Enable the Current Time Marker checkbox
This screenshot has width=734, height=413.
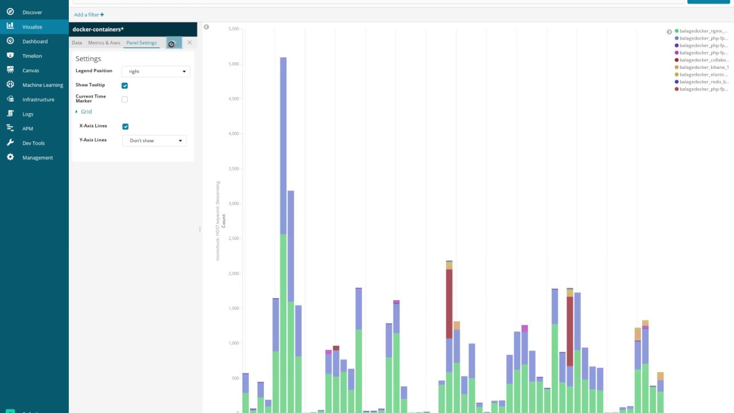(124, 99)
